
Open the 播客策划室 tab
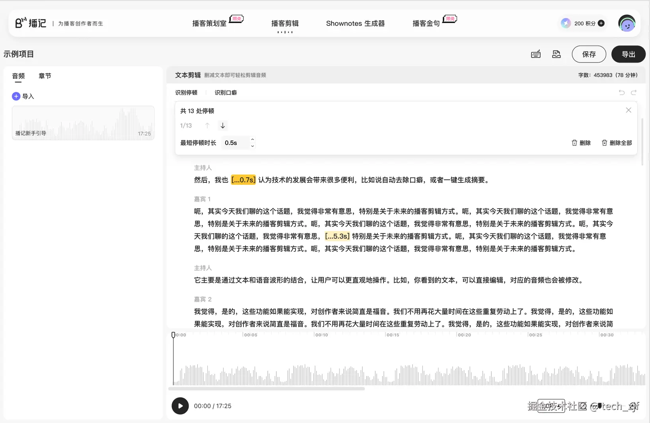[209, 23]
